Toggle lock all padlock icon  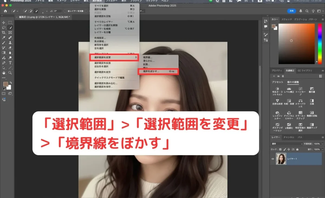pos(297,149)
